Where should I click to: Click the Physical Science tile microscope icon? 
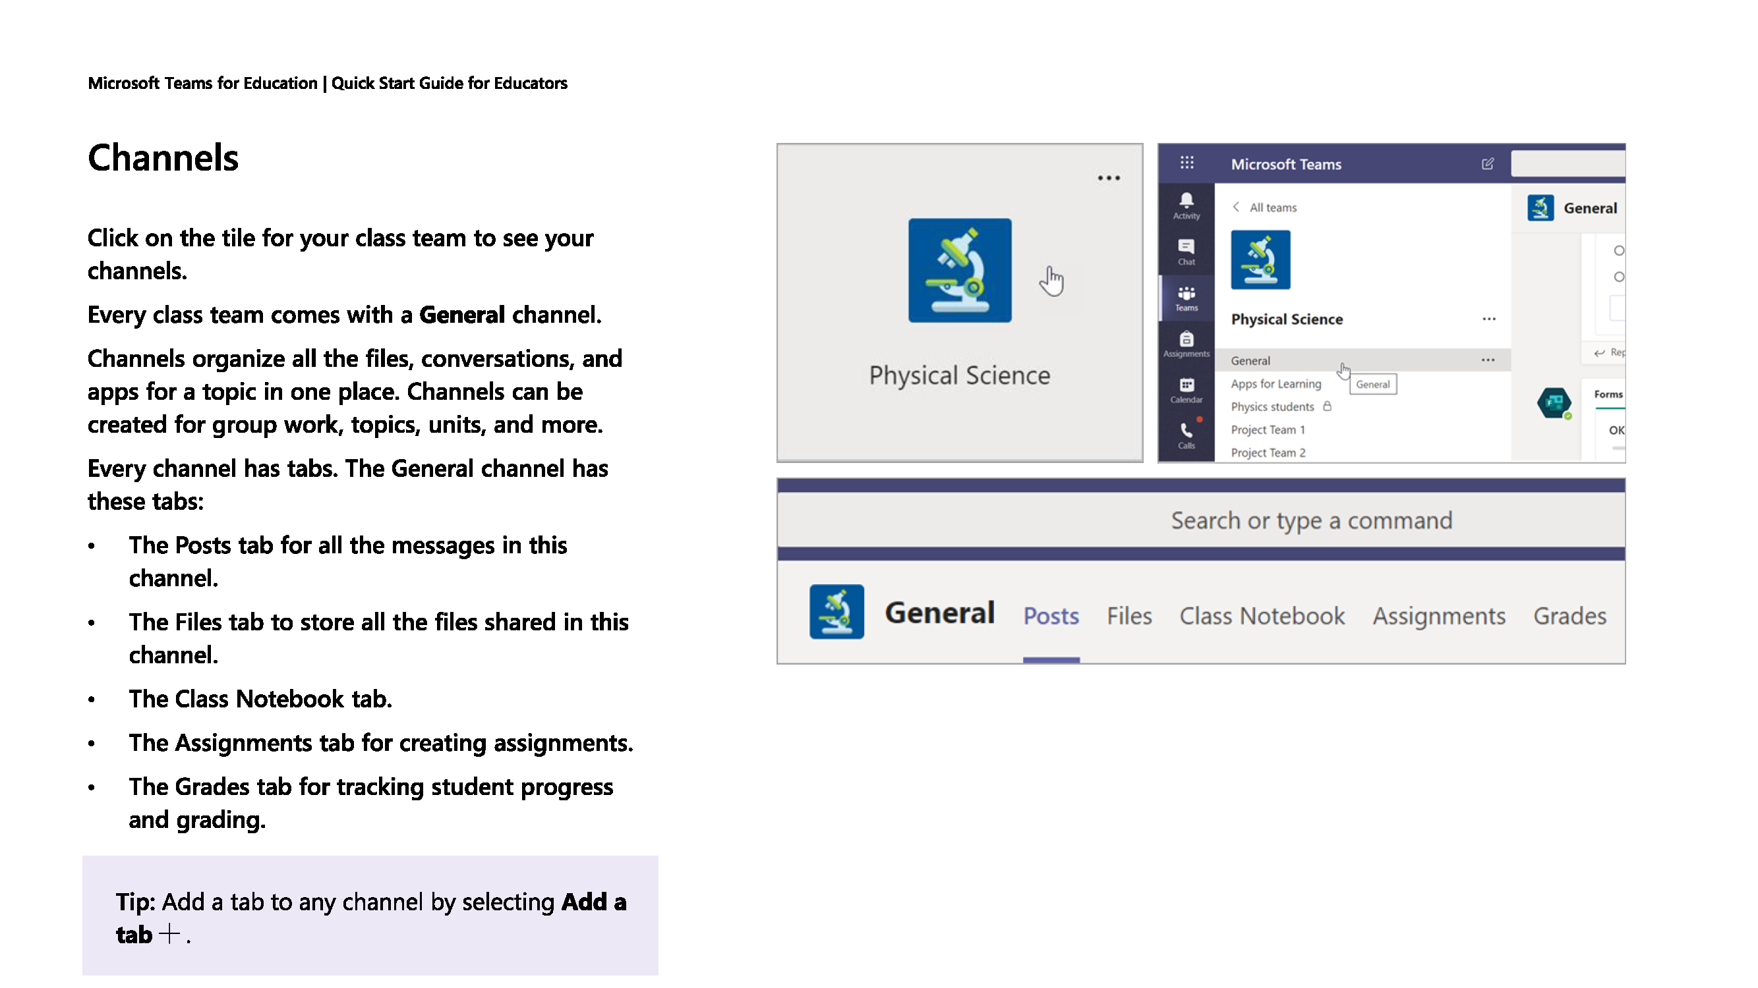point(960,270)
